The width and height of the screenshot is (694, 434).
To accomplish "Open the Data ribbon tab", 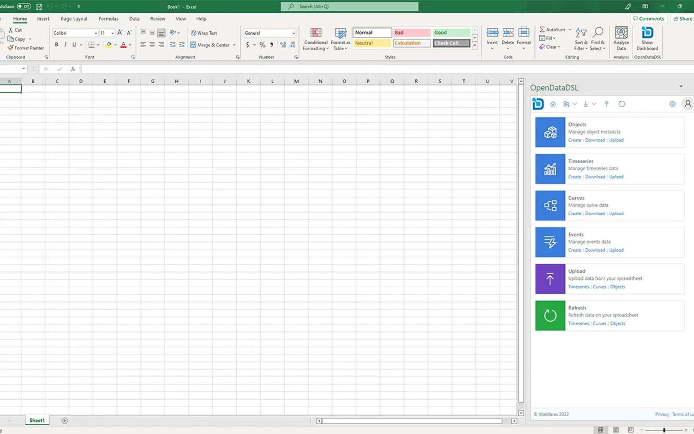I will [x=134, y=19].
